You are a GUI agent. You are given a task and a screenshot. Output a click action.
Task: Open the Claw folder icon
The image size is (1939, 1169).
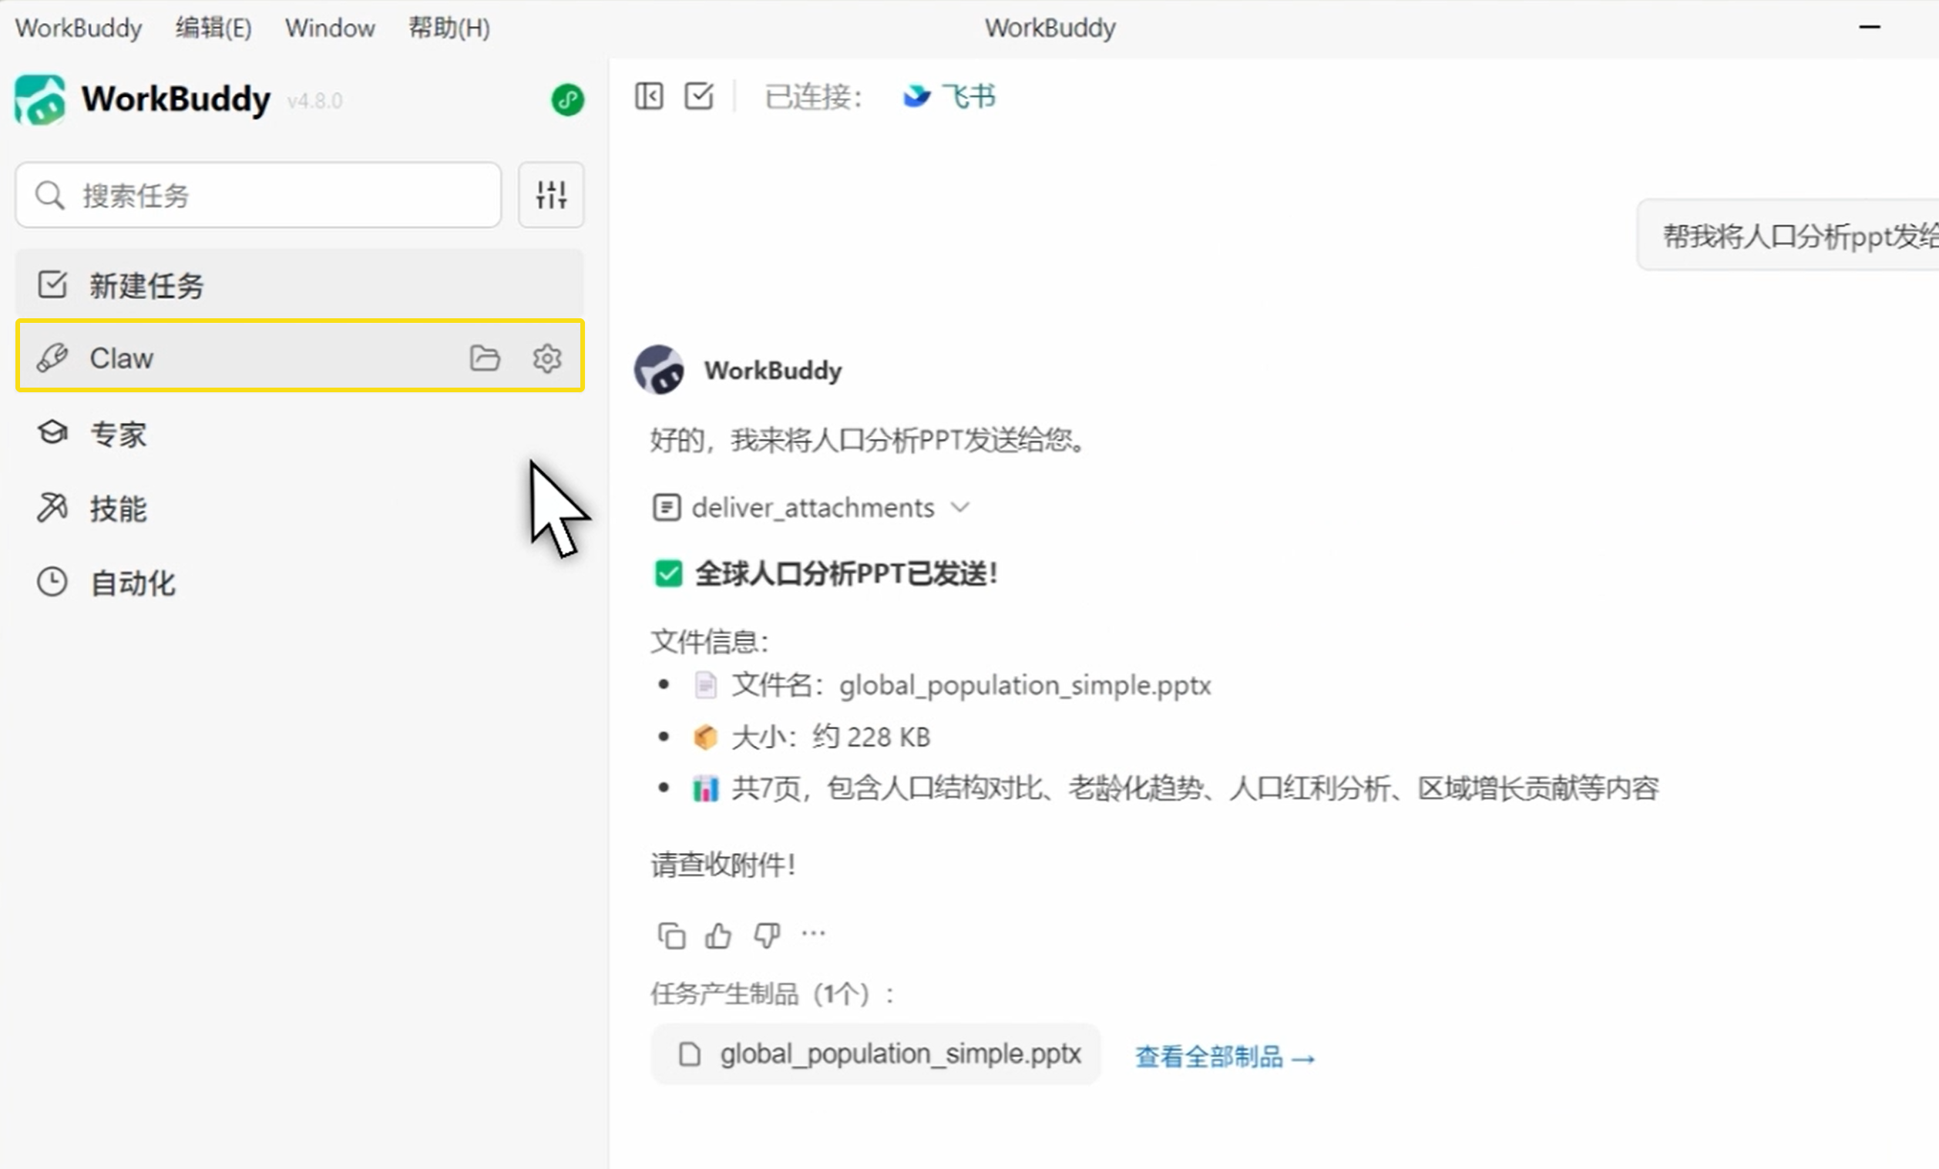coord(485,358)
